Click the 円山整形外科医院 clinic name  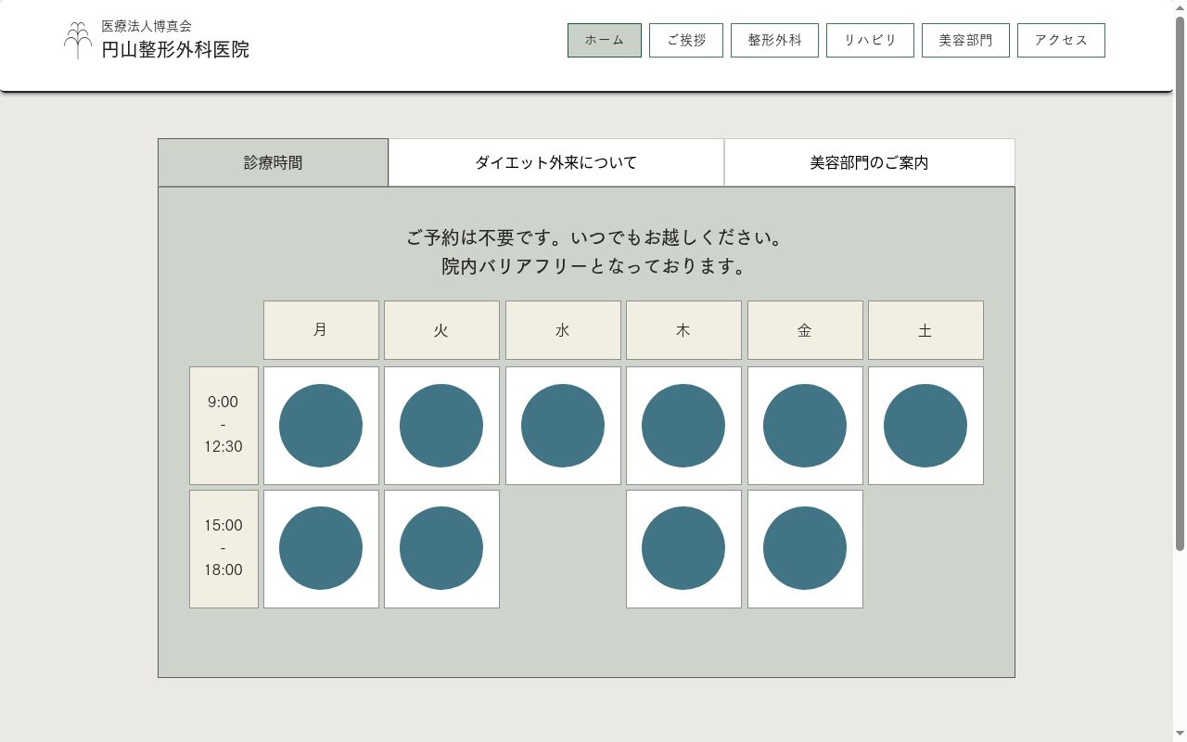(x=175, y=50)
